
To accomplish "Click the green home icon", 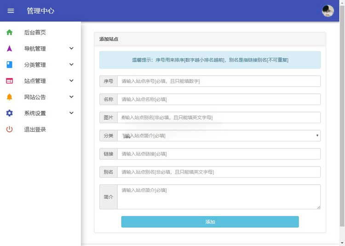I will (x=9, y=33).
